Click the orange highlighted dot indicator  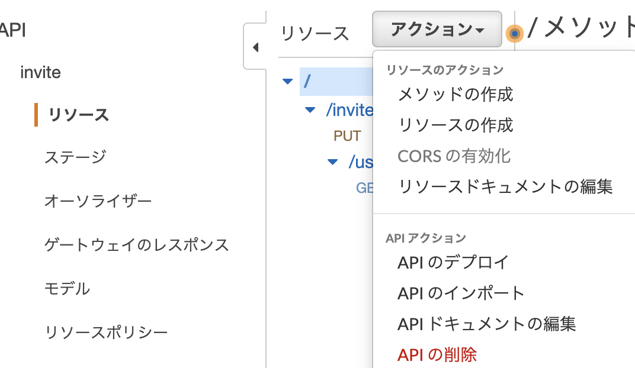(x=515, y=34)
